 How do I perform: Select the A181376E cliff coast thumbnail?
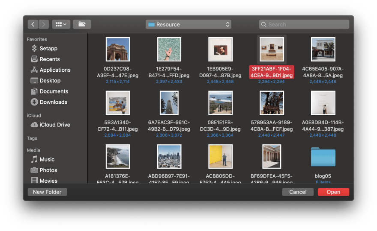coord(118,156)
